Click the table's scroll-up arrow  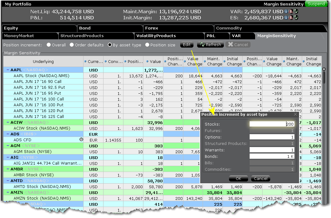[x=324, y=69]
